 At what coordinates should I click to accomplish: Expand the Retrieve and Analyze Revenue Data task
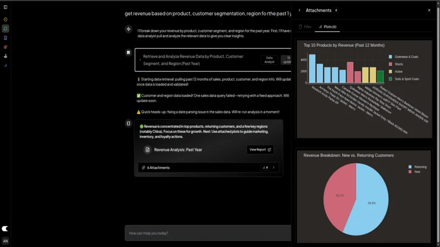click(140, 60)
